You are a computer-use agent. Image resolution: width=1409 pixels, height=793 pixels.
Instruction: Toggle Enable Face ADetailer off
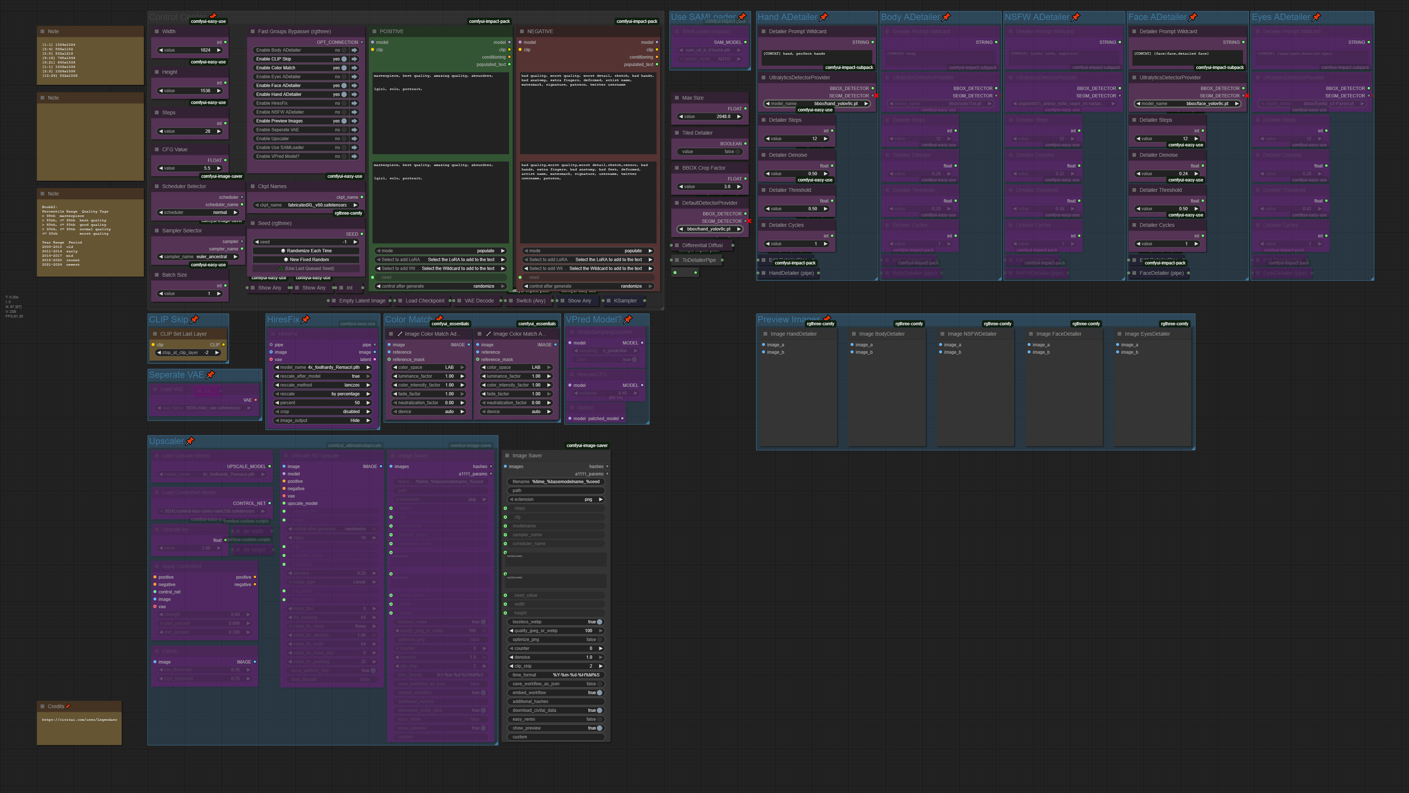[344, 86]
